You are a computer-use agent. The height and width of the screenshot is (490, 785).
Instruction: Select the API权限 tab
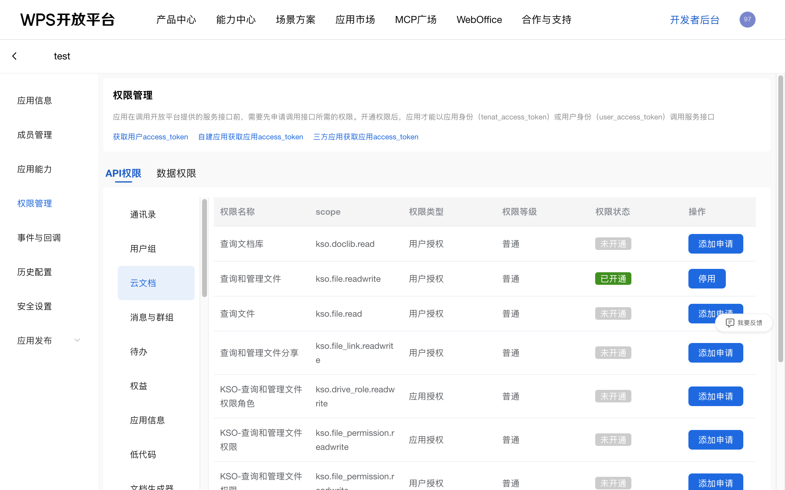(123, 173)
